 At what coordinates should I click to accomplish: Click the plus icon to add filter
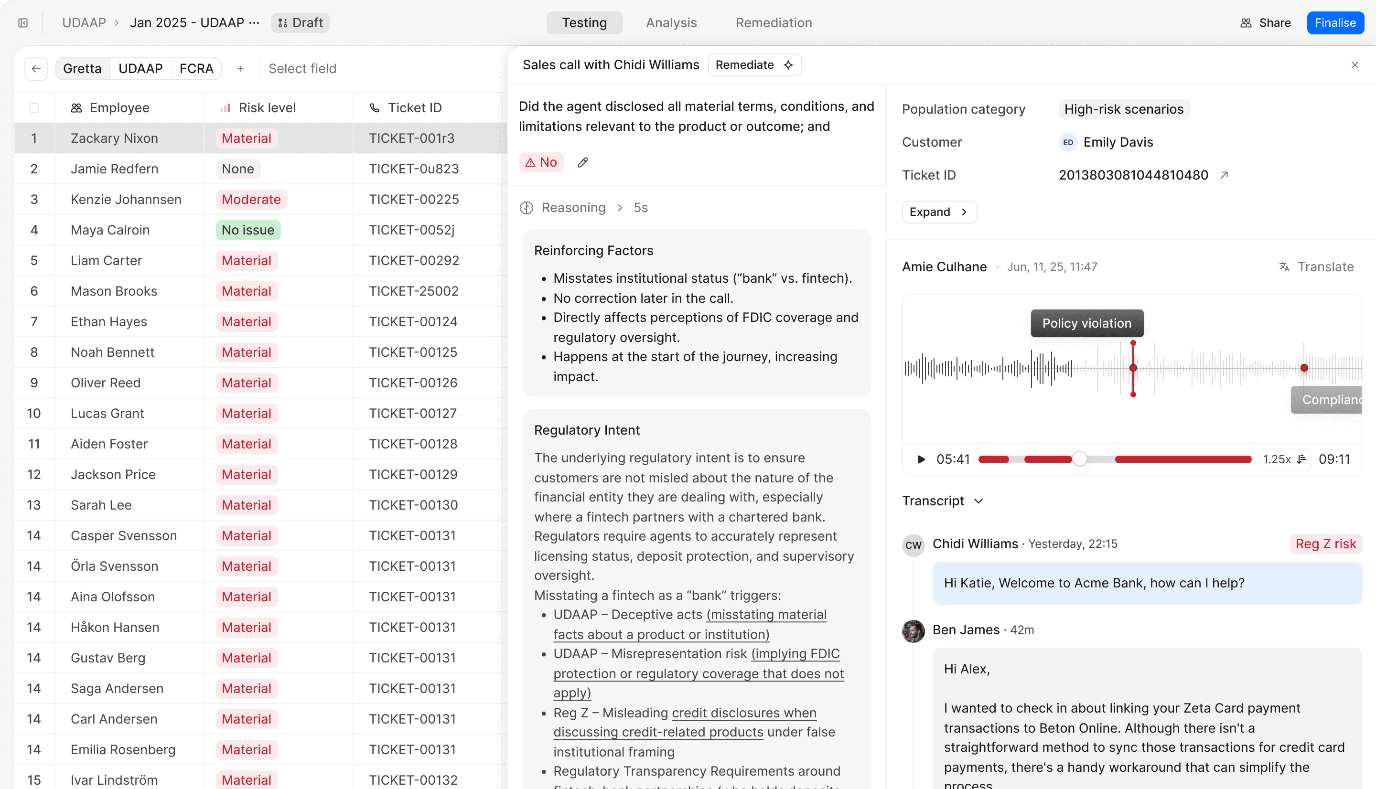click(x=241, y=69)
